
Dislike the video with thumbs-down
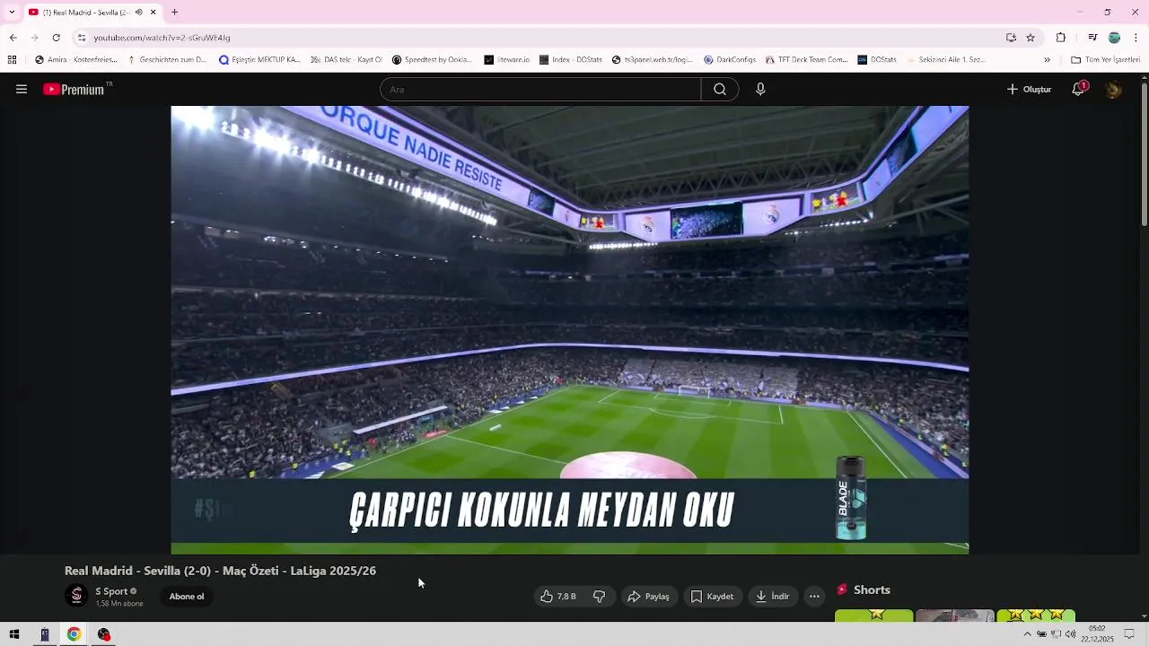599,597
